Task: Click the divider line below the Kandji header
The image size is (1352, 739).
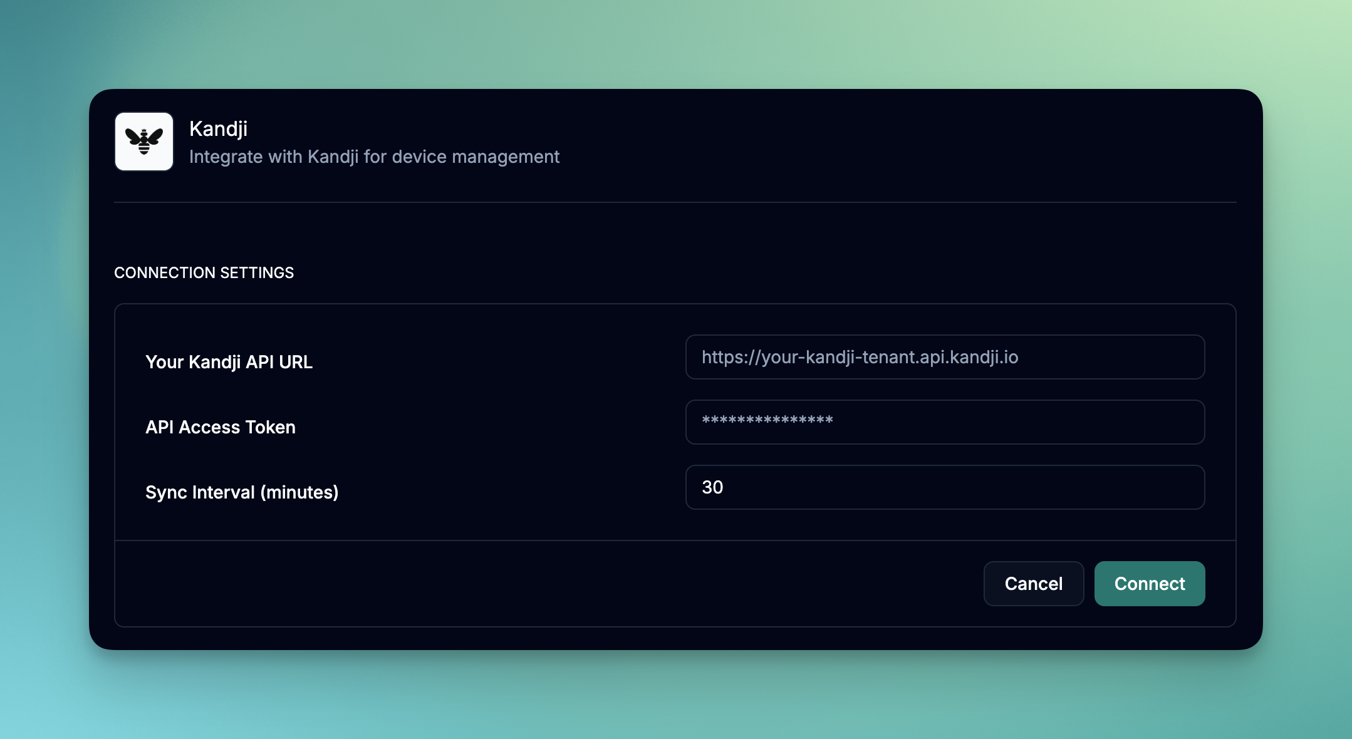Action: 675,202
